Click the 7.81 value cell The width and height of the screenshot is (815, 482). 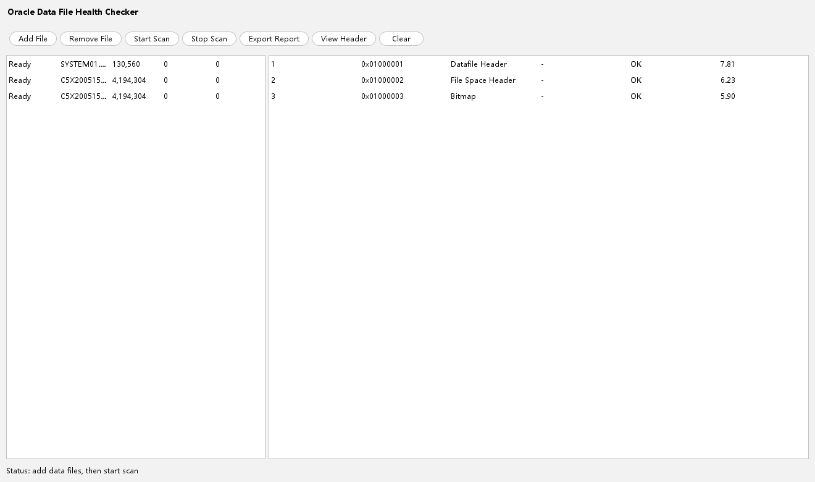tap(727, 64)
